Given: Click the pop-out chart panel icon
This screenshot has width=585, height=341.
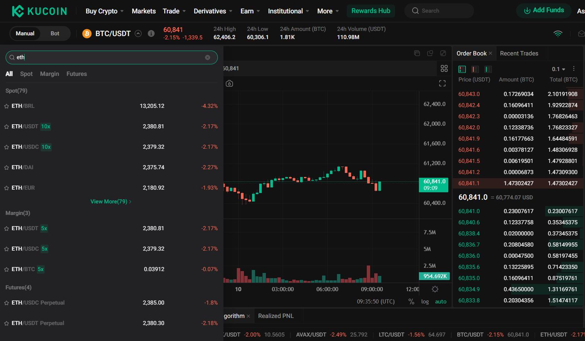Looking at the screenshot, I should pos(430,53).
